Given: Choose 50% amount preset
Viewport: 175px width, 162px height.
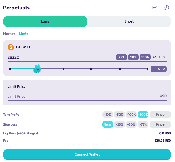Looking at the screenshot, I should point(133,57).
